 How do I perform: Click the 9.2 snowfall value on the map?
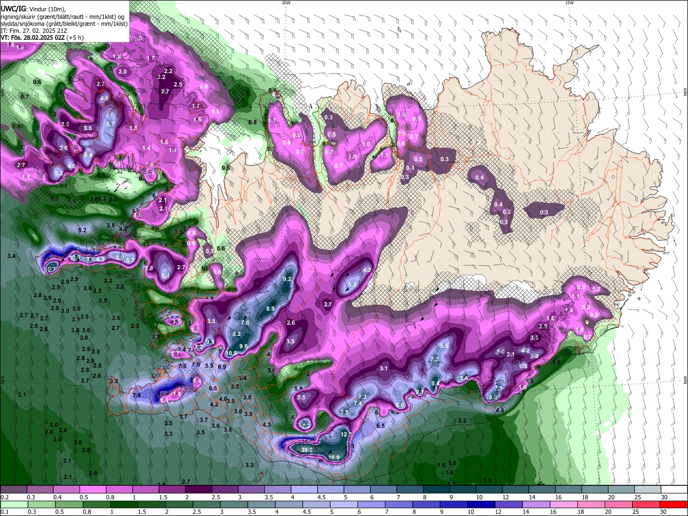[287, 279]
